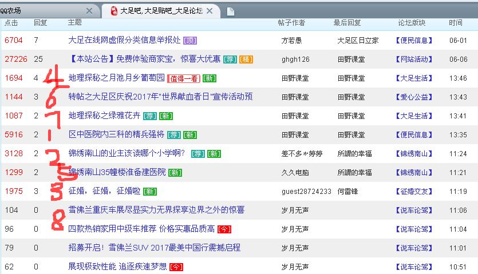
Task: Click the 新 badge on 小学 post
Action: pyautogui.click(x=214, y=154)
